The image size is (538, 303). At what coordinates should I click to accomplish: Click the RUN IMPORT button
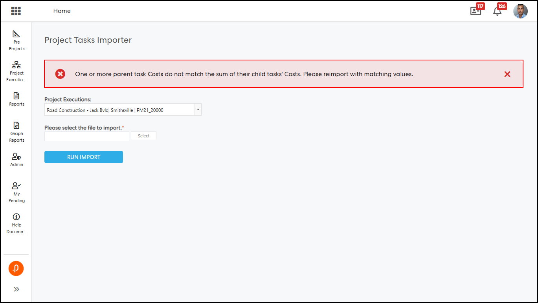(84, 157)
